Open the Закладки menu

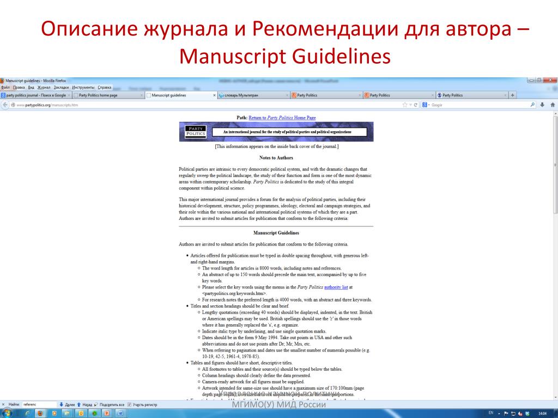(x=61, y=88)
